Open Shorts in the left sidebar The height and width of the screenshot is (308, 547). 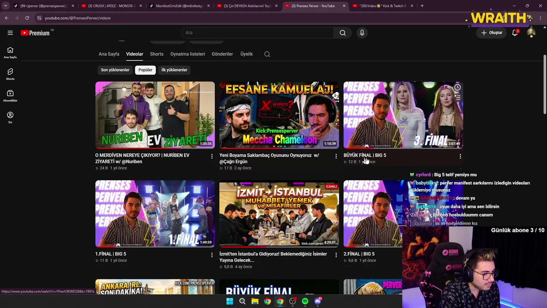[10, 74]
